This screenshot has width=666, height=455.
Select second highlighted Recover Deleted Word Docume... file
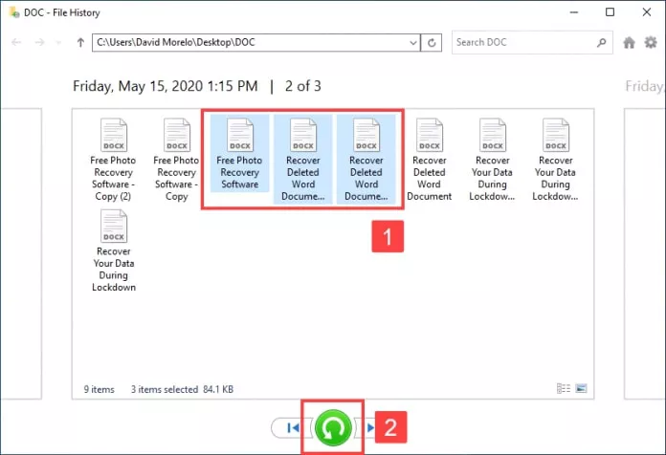click(x=366, y=160)
